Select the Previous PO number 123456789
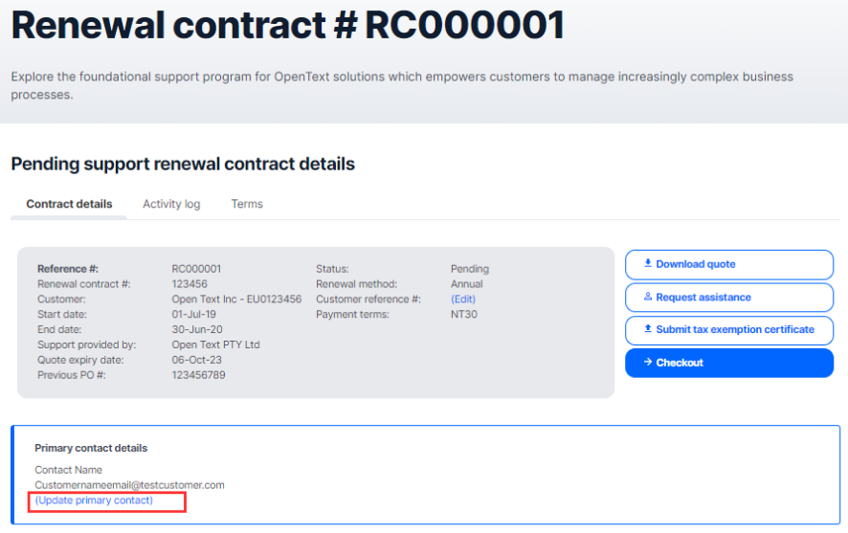This screenshot has width=848, height=533. tap(198, 374)
